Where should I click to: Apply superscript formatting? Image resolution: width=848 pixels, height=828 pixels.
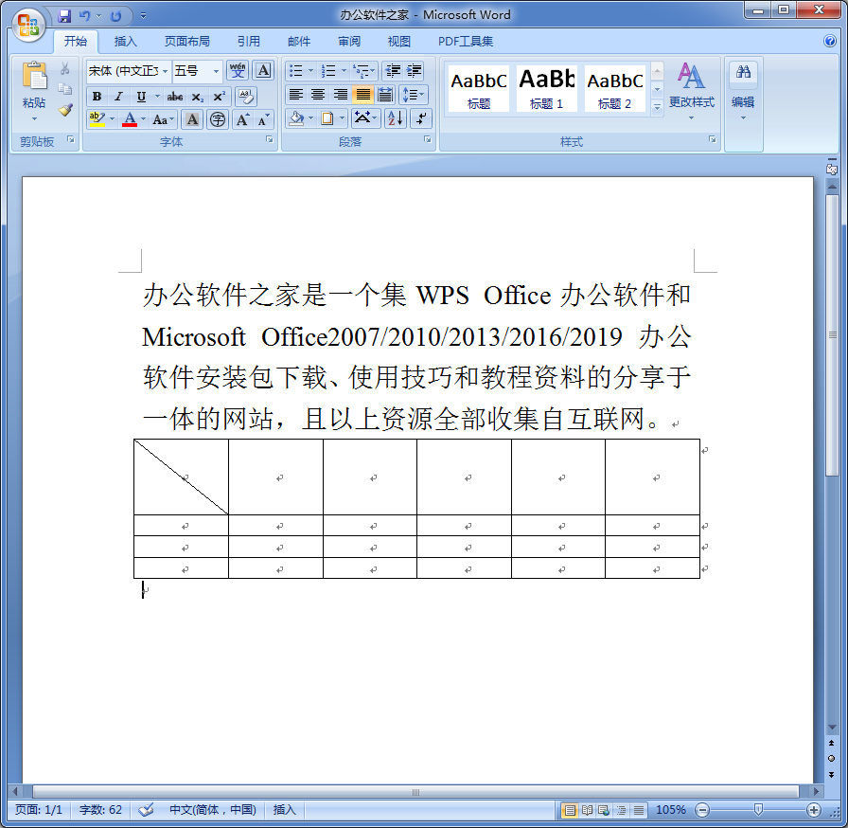[x=219, y=97]
